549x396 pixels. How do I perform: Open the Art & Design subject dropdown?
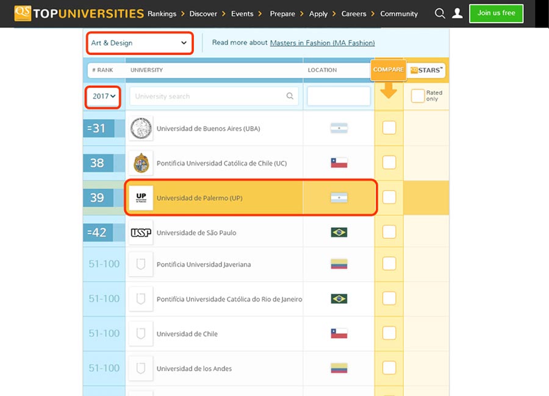[x=140, y=43]
